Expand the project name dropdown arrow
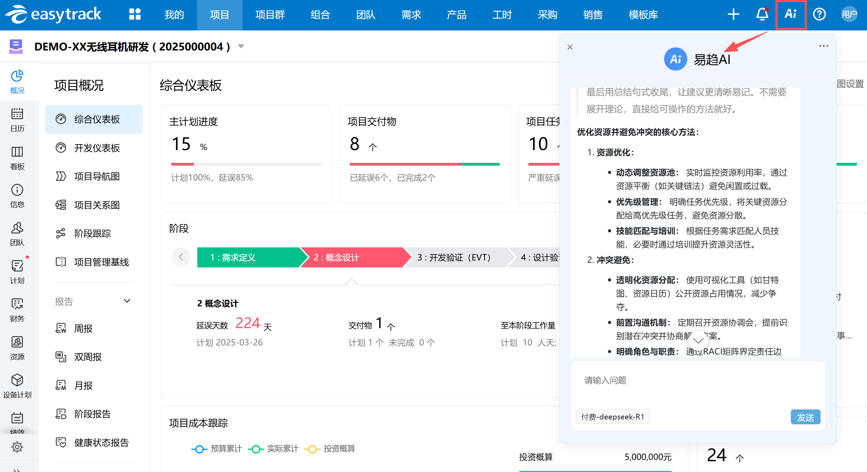 [x=241, y=46]
